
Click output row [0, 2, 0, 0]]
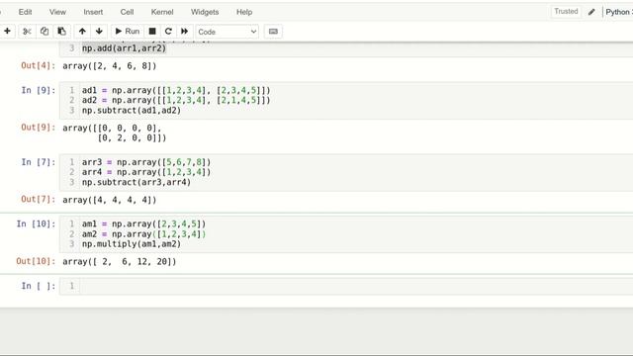[132, 137]
